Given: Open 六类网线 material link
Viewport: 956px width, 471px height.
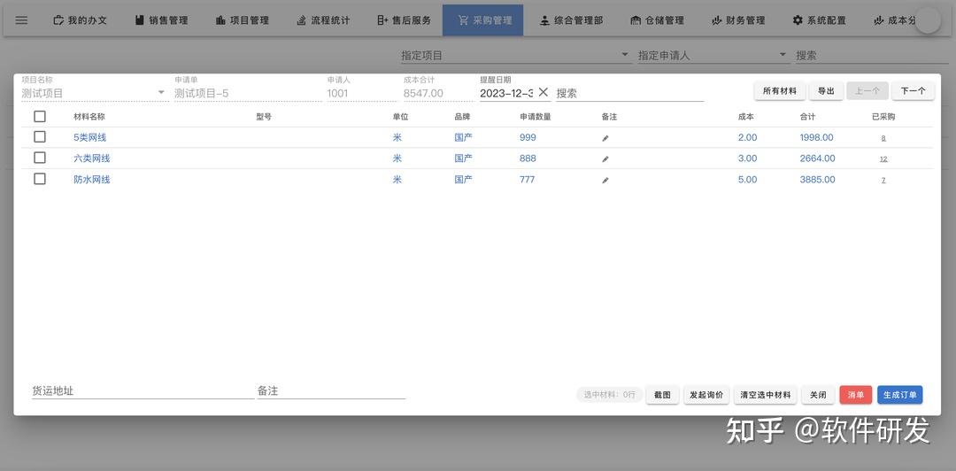Looking at the screenshot, I should click(x=92, y=158).
